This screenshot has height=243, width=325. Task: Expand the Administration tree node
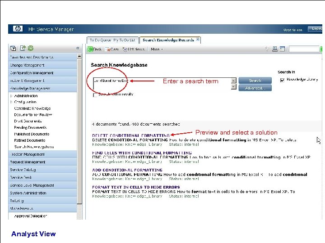coord(11,96)
